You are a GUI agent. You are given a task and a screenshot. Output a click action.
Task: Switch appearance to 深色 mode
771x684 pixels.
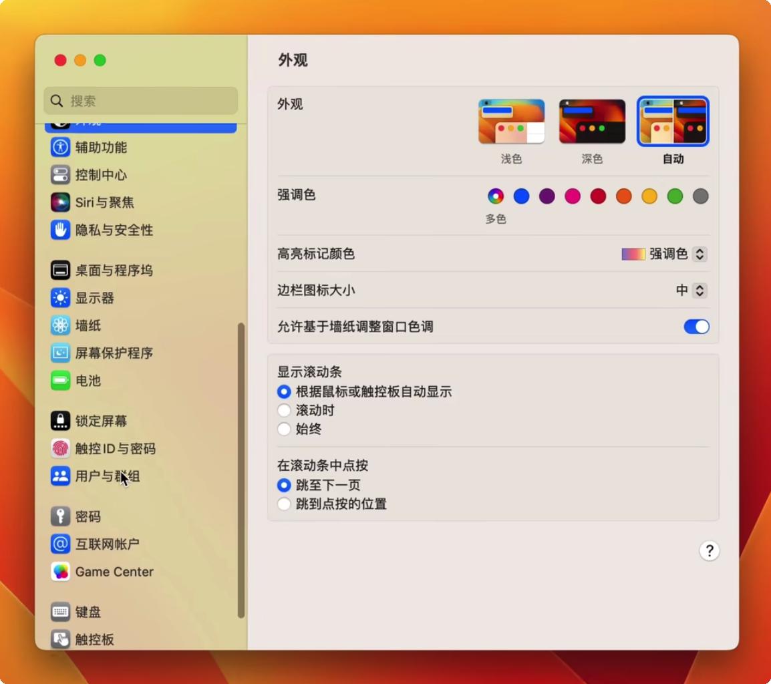point(591,121)
